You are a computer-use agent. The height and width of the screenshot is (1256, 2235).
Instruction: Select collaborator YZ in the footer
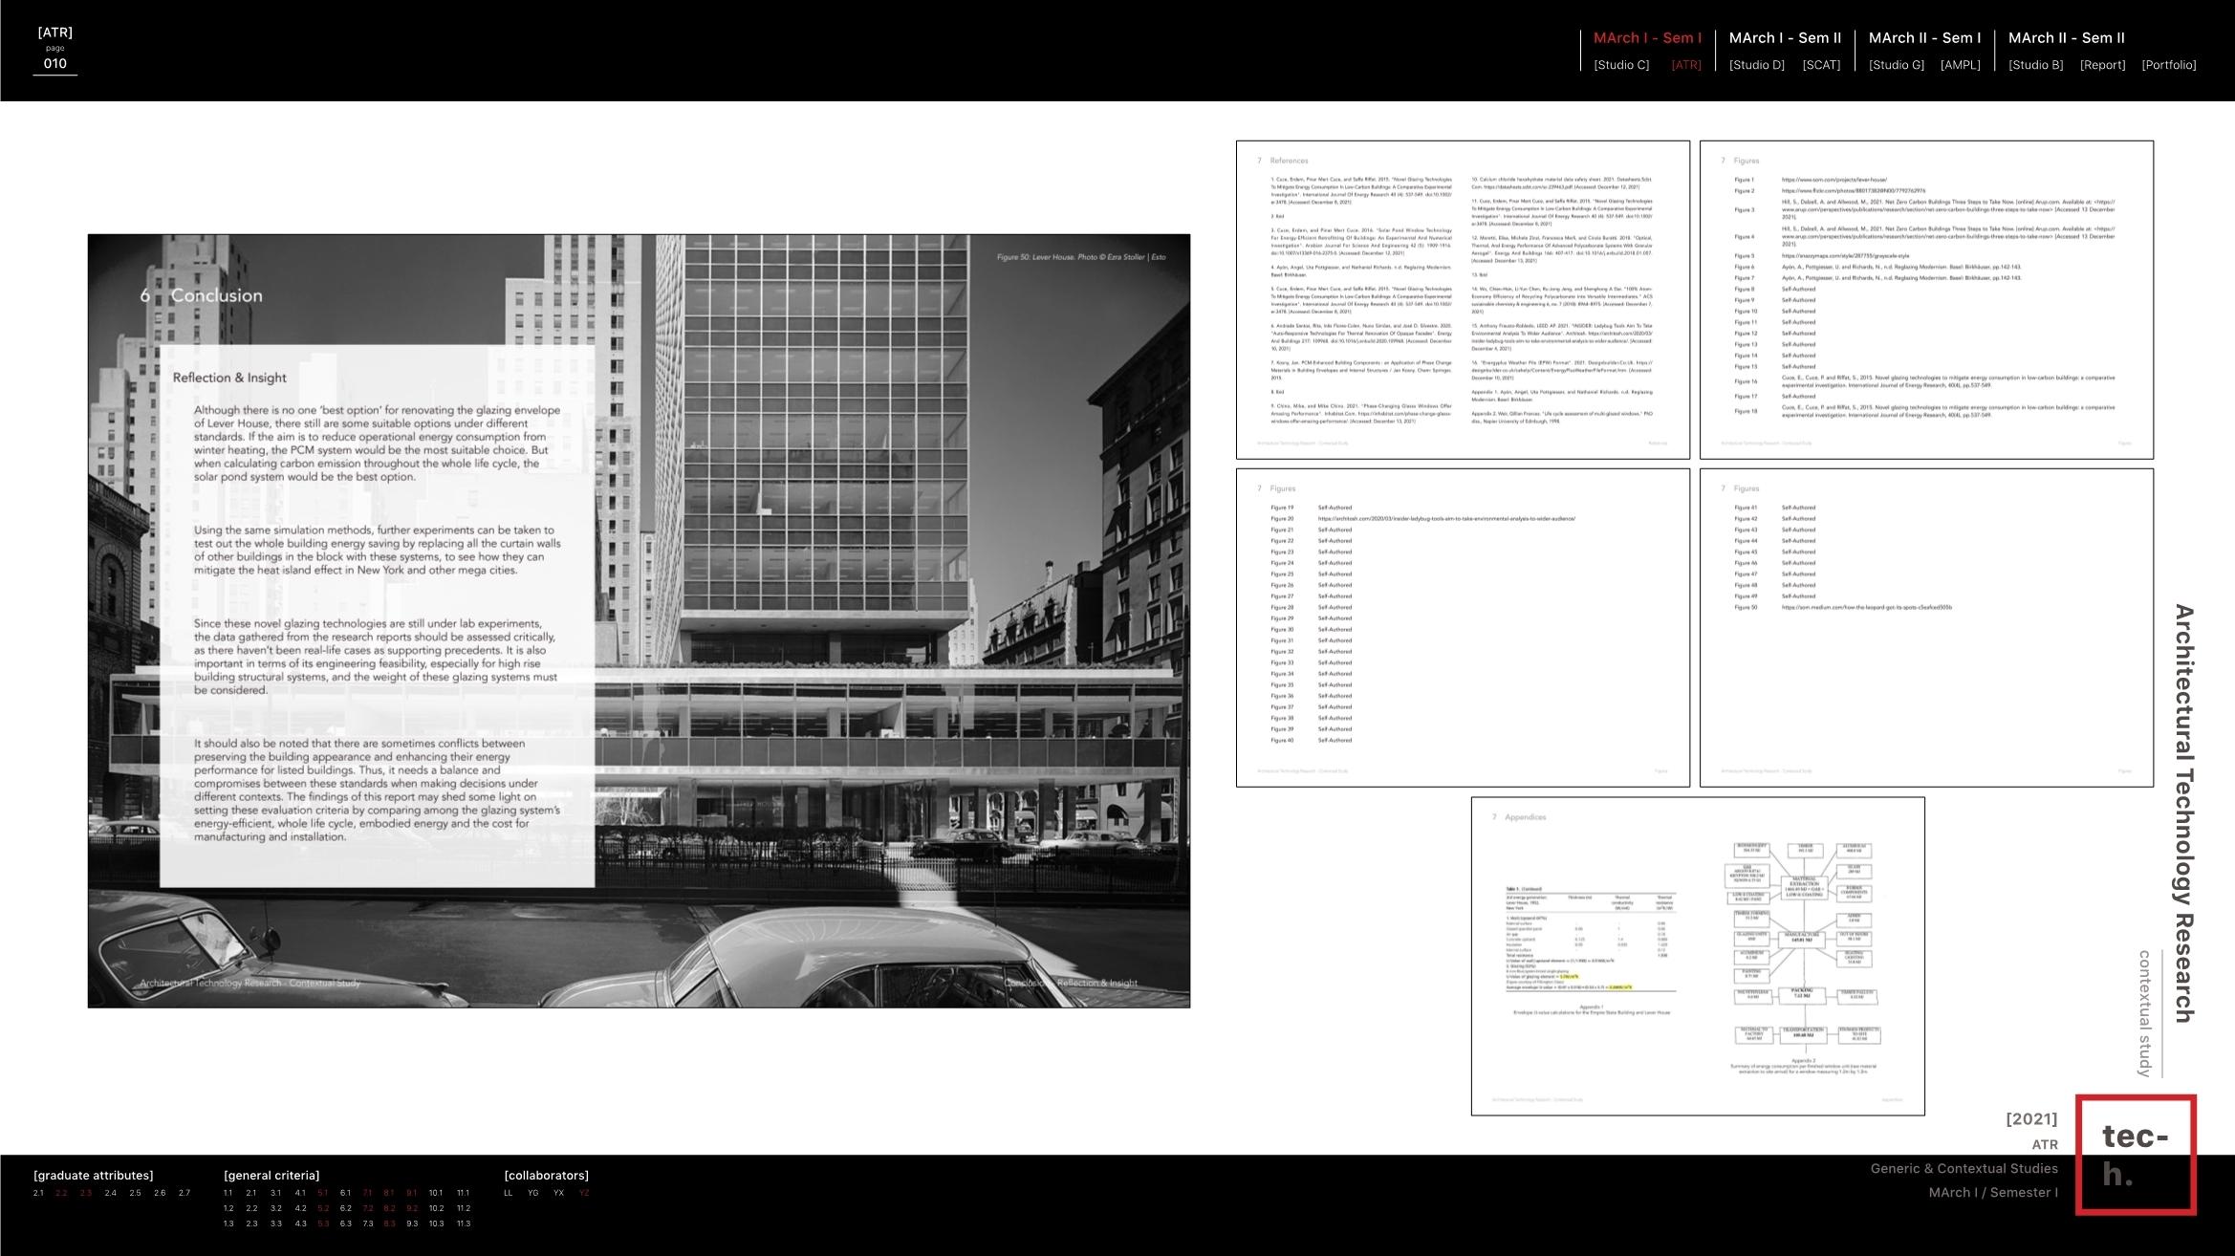coord(584,1193)
